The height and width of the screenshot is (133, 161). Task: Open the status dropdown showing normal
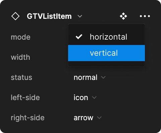point(90,77)
